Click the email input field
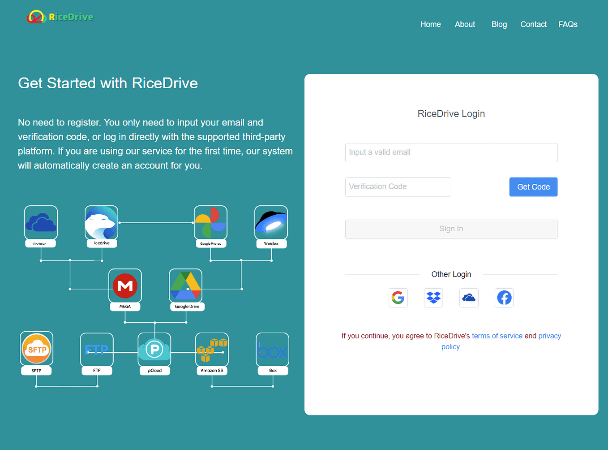The height and width of the screenshot is (450, 608). [x=451, y=152]
